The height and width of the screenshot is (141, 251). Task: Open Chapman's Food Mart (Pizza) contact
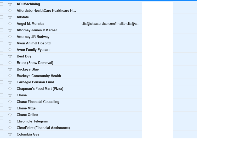[x=40, y=89]
